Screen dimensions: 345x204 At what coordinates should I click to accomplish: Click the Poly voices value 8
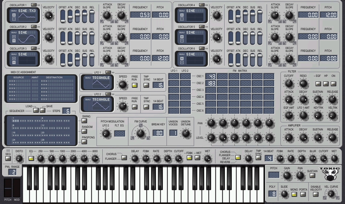coord(272,193)
